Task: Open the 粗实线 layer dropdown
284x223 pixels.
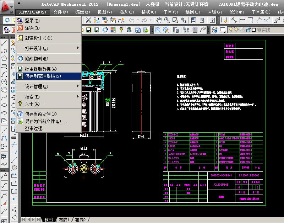Action: (256, 30)
